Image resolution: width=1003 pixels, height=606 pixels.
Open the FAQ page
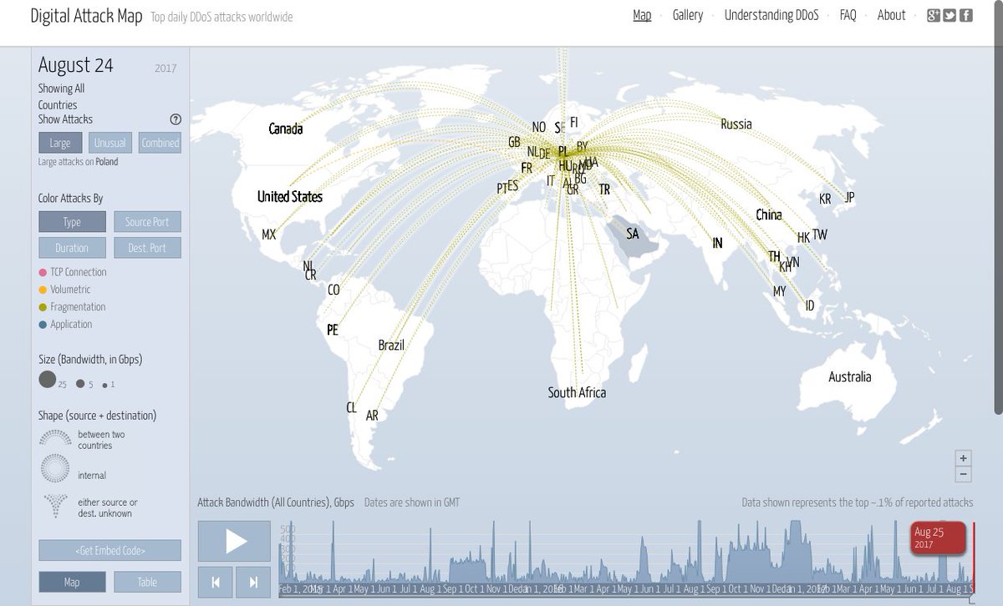[x=848, y=15]
